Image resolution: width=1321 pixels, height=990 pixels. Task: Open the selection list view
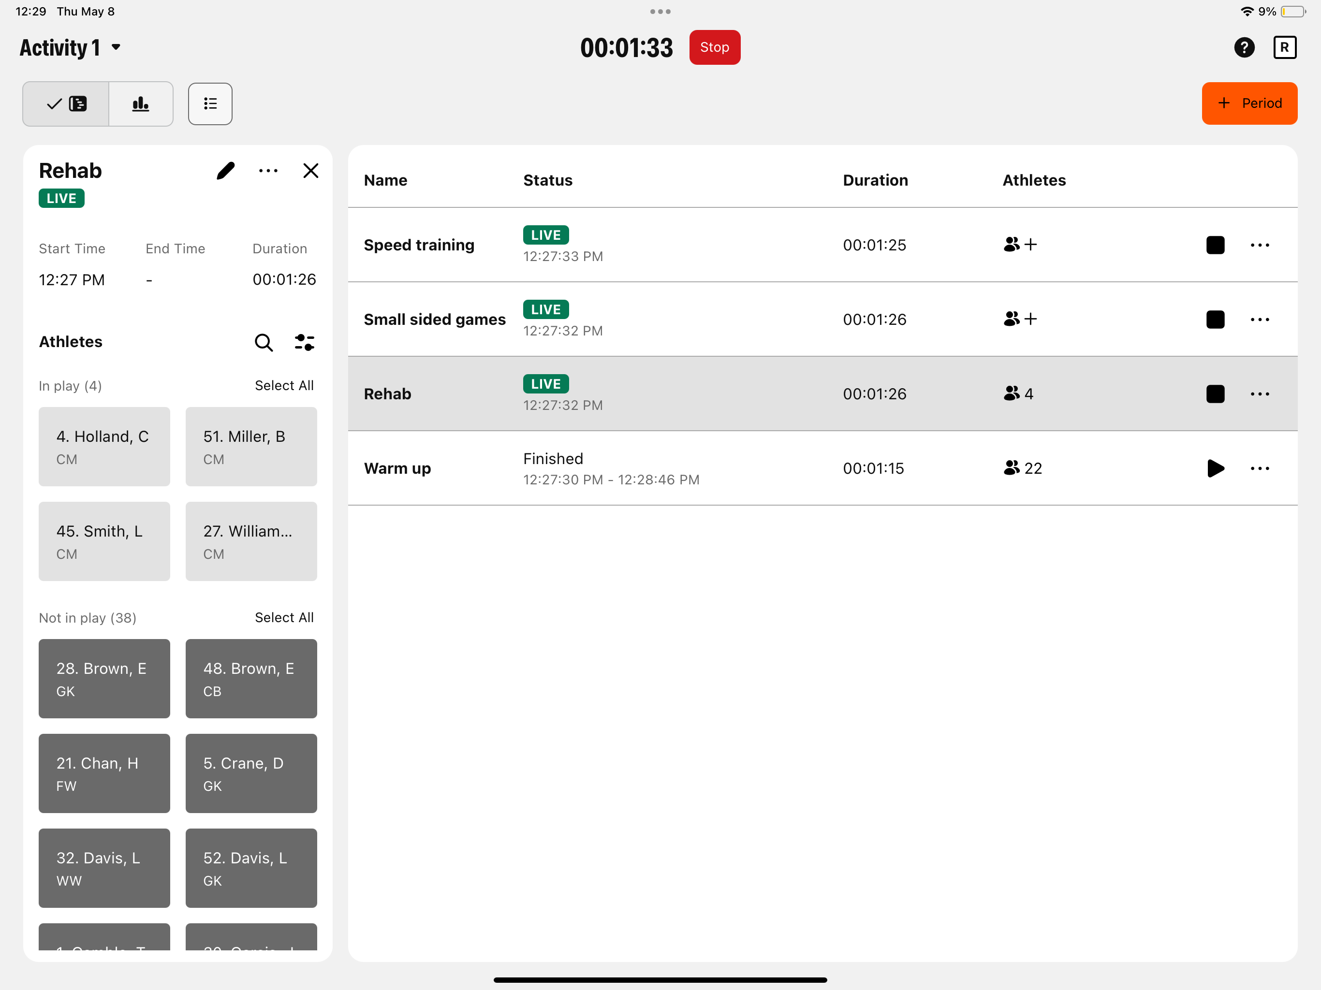pos(210,103)
